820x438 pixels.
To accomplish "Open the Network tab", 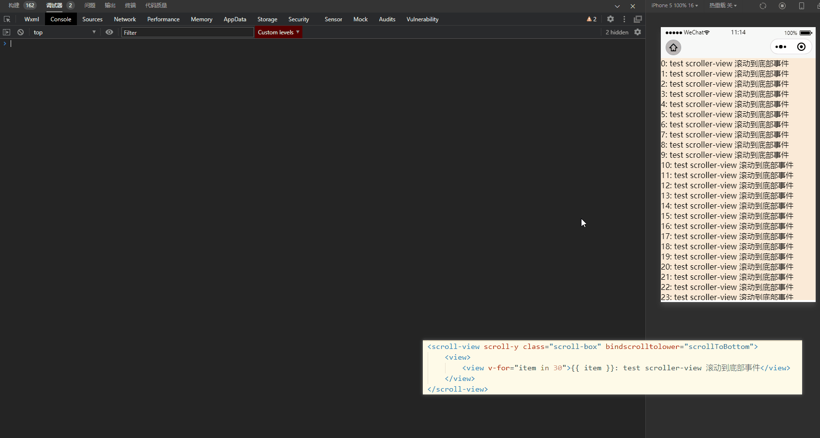I will point(125,19).
